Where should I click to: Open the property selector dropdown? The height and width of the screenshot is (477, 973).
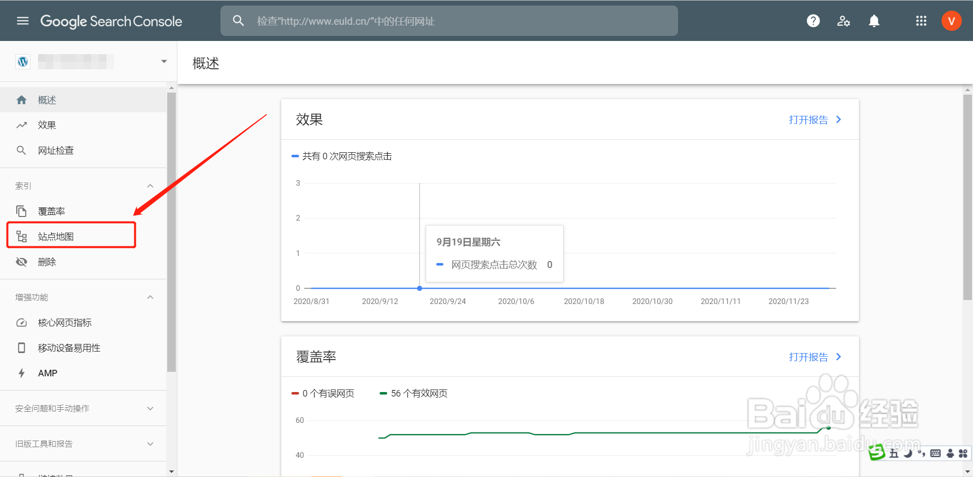coord(163,61)
